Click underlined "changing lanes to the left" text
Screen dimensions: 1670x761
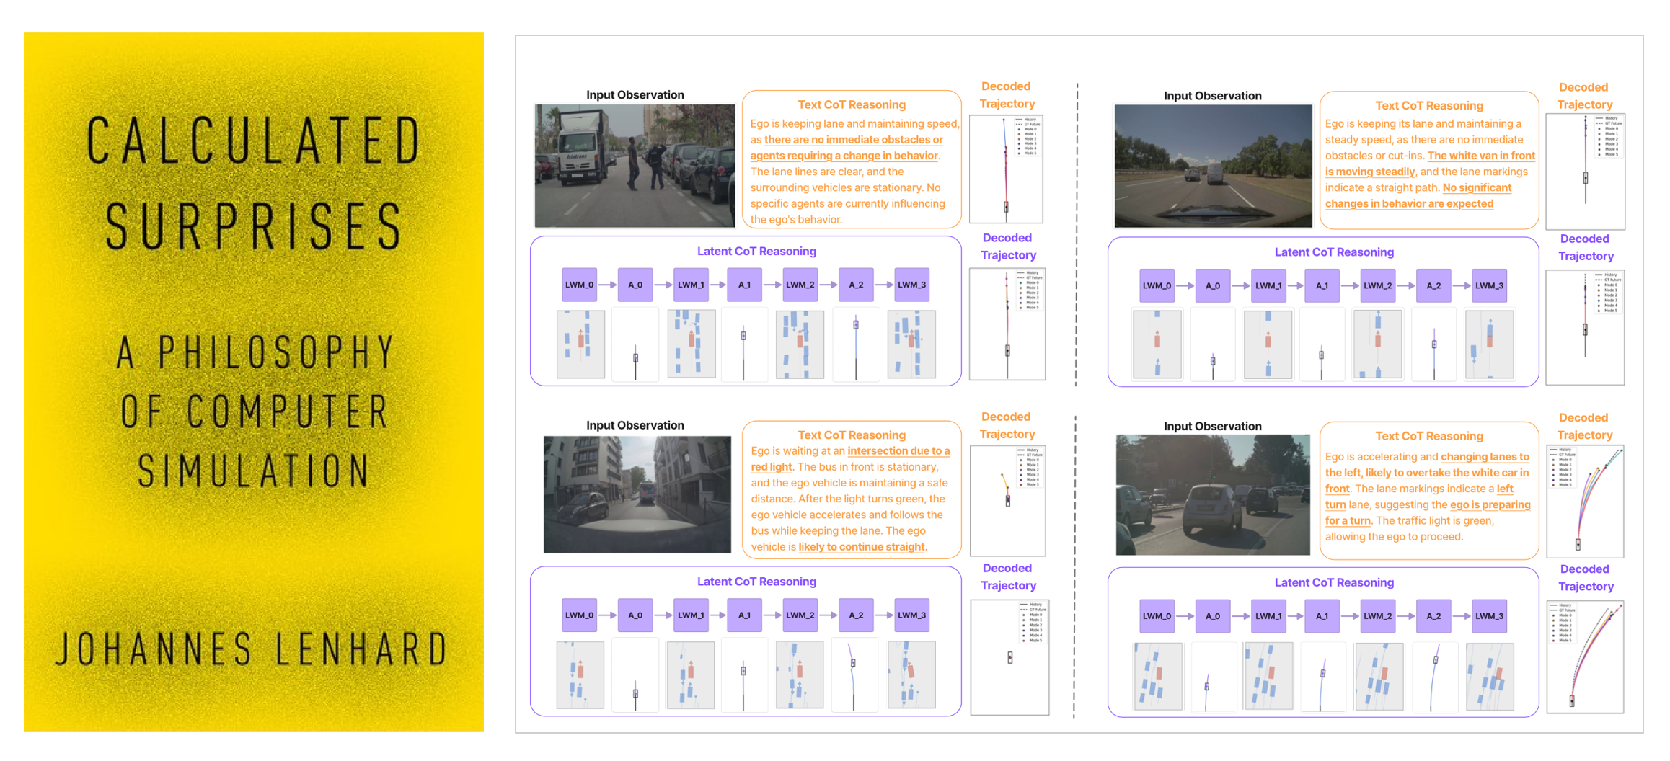[x=1484, y=457]
